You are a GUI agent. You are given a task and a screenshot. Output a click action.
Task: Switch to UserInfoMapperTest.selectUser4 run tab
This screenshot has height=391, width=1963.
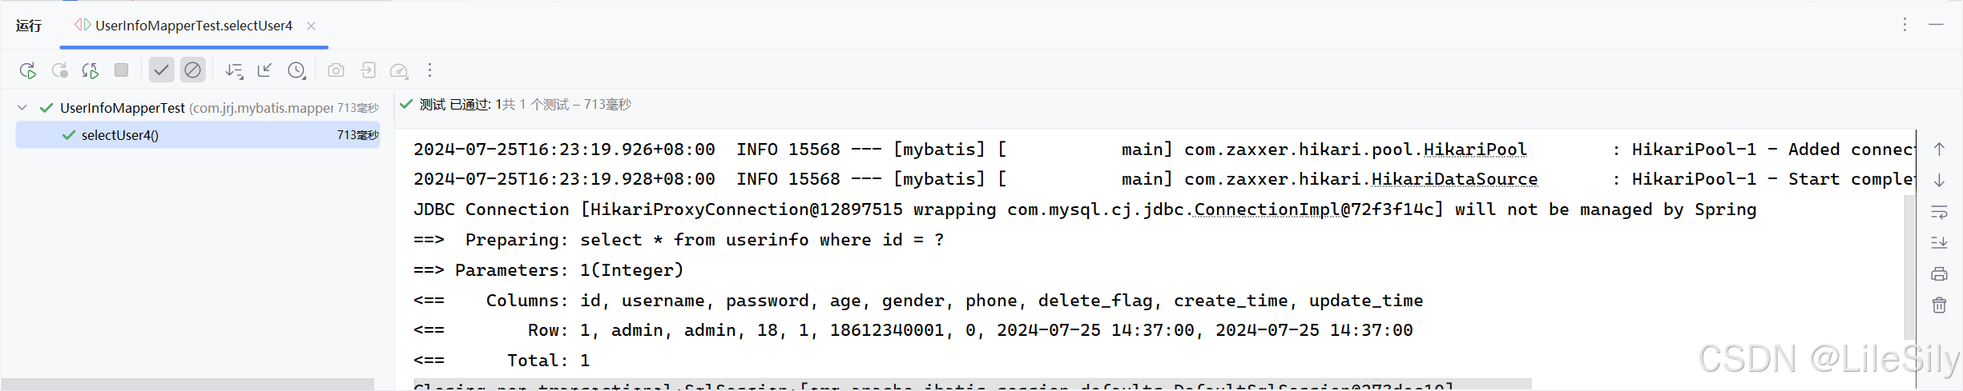pyautogui.click(x=194, y=26)
